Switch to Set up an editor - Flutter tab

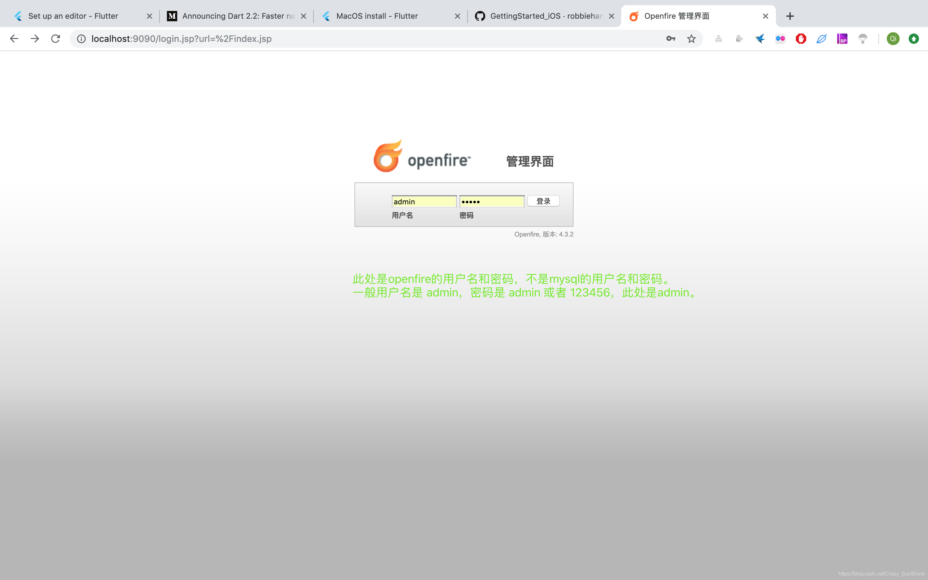click(73, 16)
